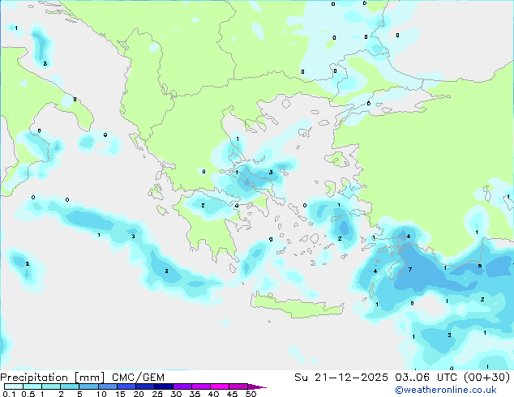Viewport: 514px width, 397px height.
Task: Select the 2–5 mm legend swatch
Action: click(70, 386)
